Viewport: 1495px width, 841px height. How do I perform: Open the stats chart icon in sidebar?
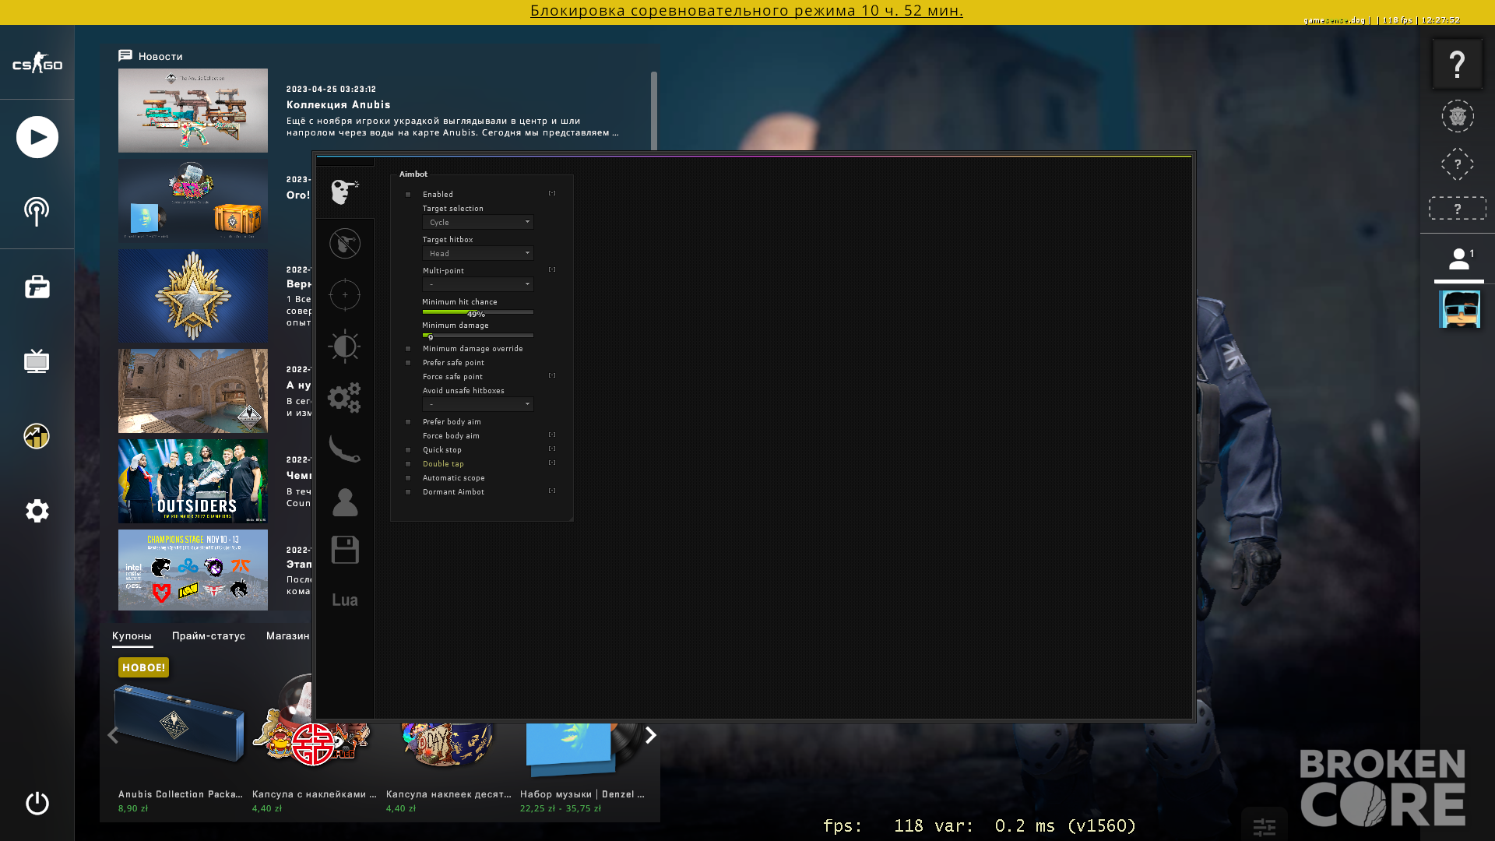point(37,436)
